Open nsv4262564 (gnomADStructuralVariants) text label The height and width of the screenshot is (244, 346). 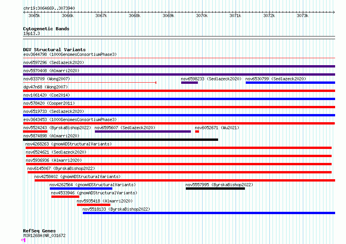(x=93, y=185)
